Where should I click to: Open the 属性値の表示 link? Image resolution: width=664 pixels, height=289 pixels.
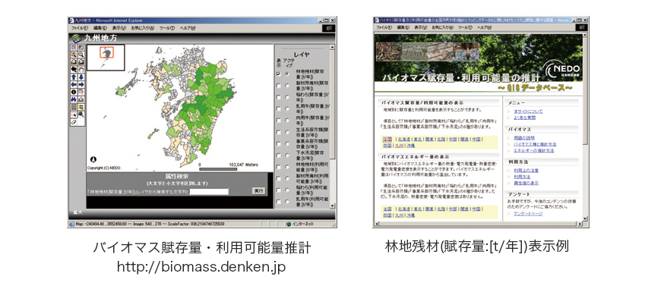point(526,184)
